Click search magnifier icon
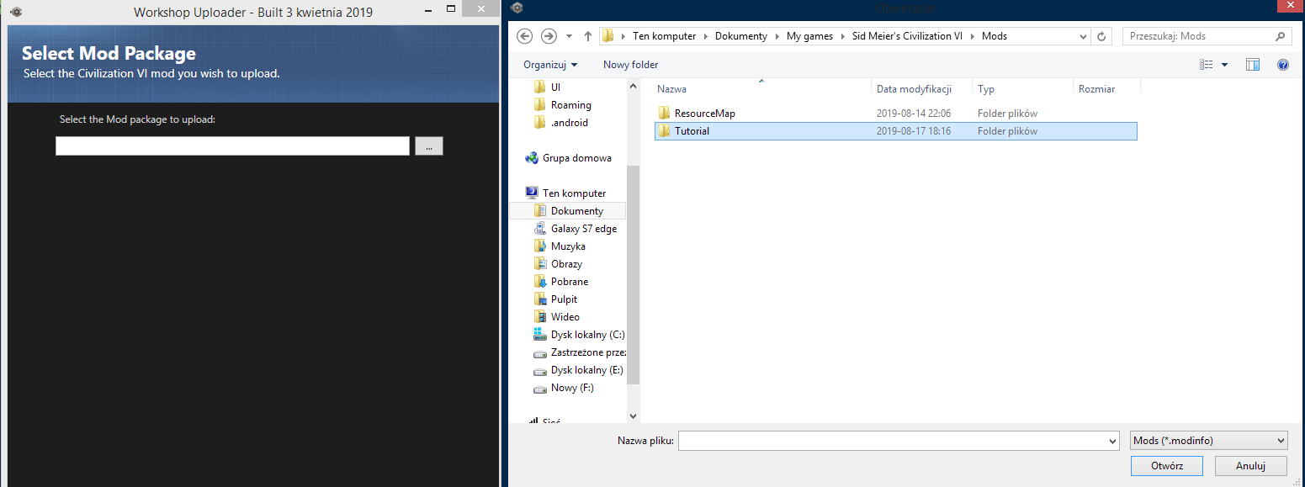 tap(1281, 36)
